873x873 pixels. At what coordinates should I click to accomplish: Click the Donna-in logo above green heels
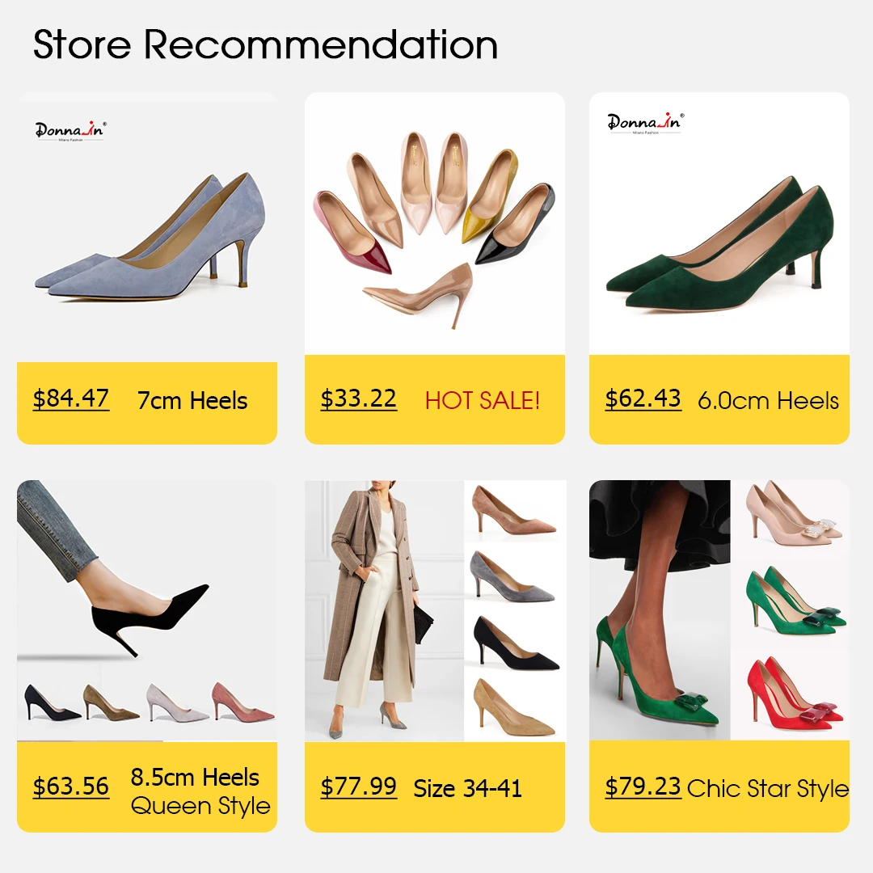coord(645,122)
